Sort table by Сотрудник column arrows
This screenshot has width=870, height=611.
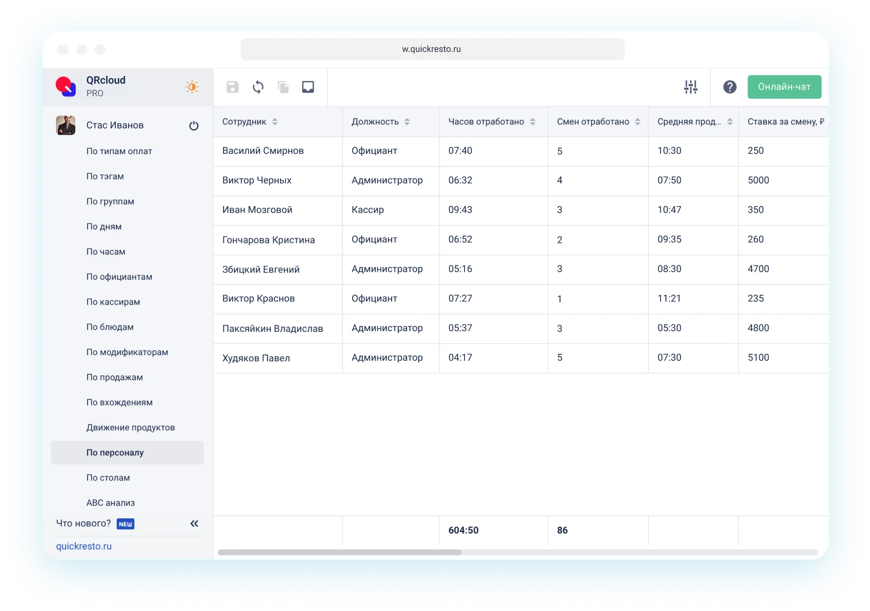(275, 122)
